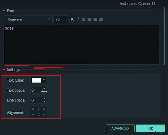Set alignment to top-left arrow

(x=33, y=109)
